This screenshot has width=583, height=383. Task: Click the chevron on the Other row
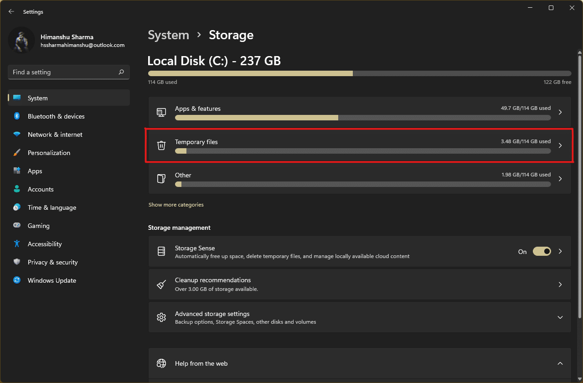[560, 179]
